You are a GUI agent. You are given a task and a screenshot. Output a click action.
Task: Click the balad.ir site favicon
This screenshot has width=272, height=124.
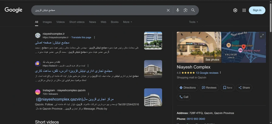tap(38, 64)
